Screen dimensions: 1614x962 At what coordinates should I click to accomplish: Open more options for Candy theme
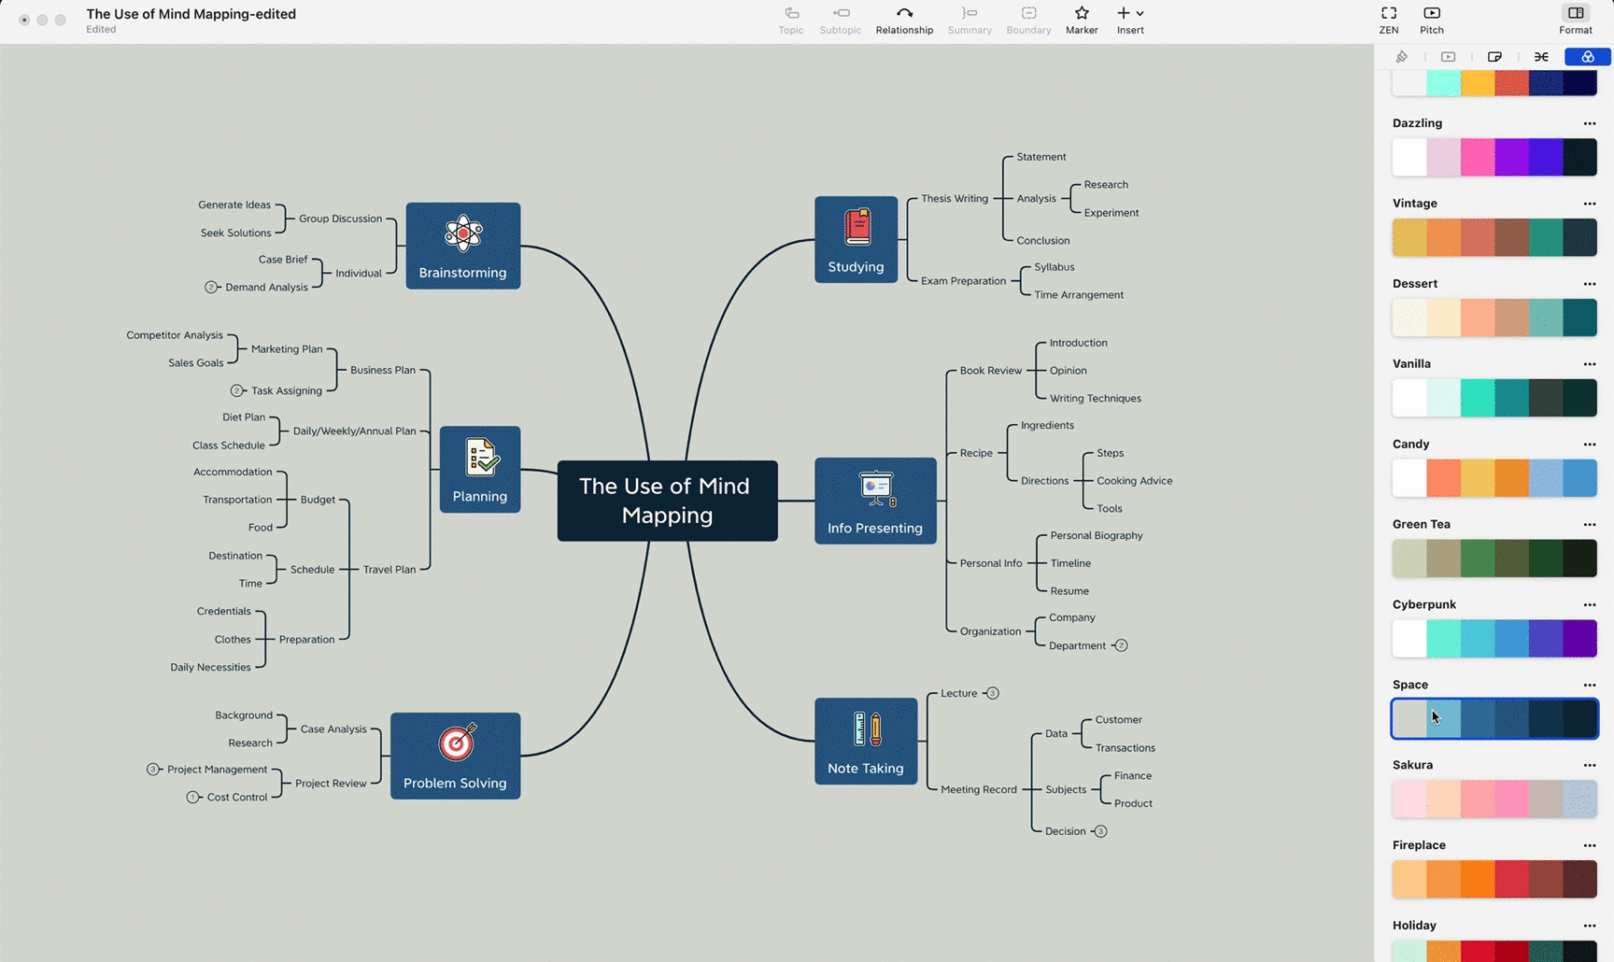tap(1589, 445)
